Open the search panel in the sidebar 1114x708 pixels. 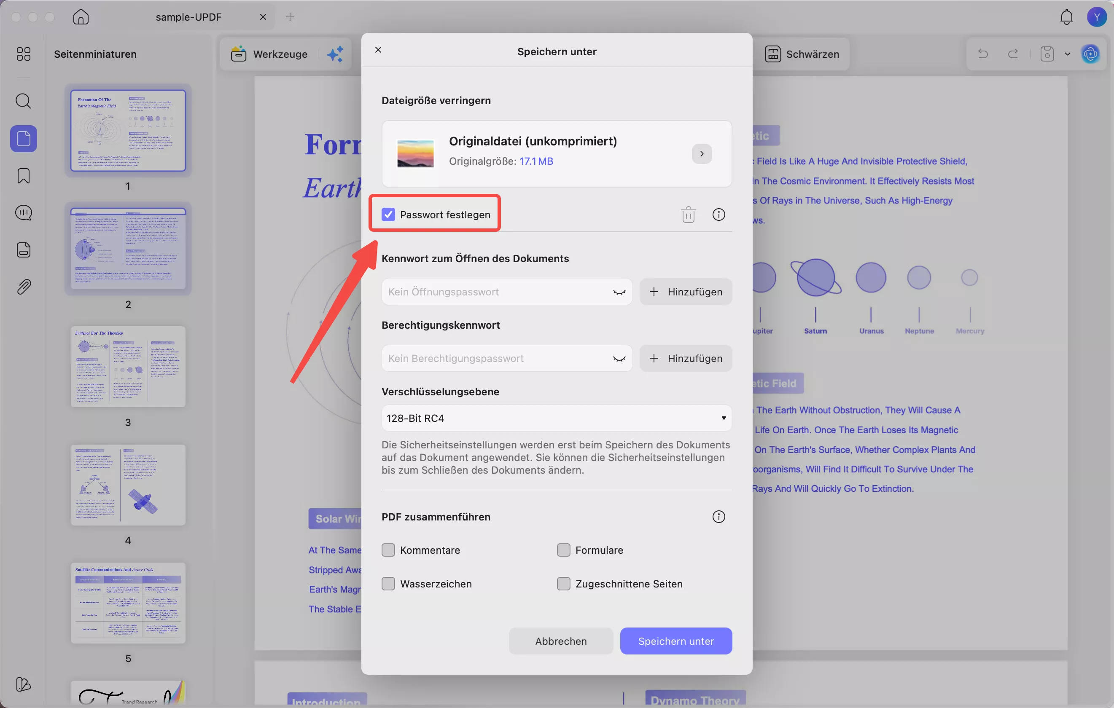coord(23,101)
